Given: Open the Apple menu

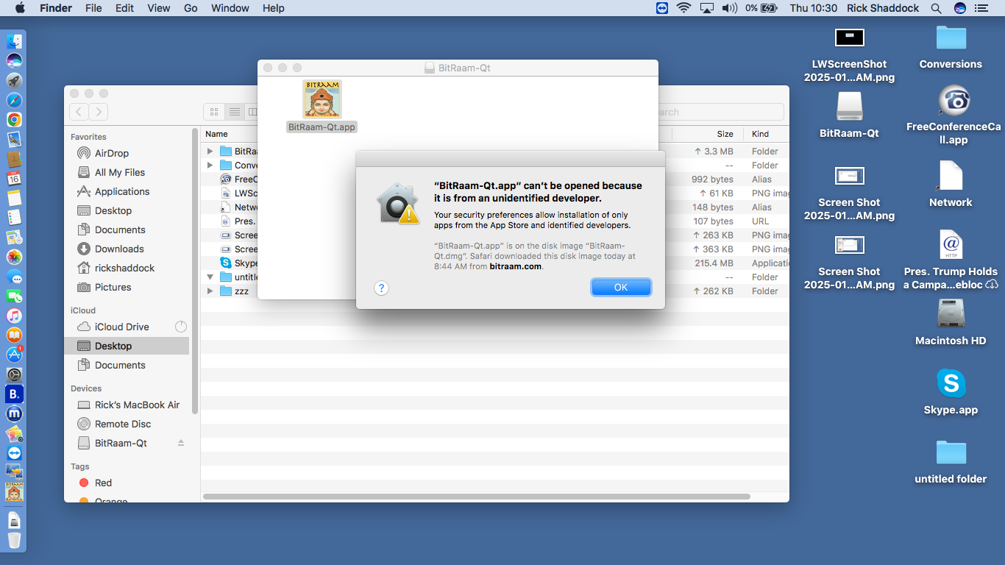Looking at the screenshot, I should [19, 8].
